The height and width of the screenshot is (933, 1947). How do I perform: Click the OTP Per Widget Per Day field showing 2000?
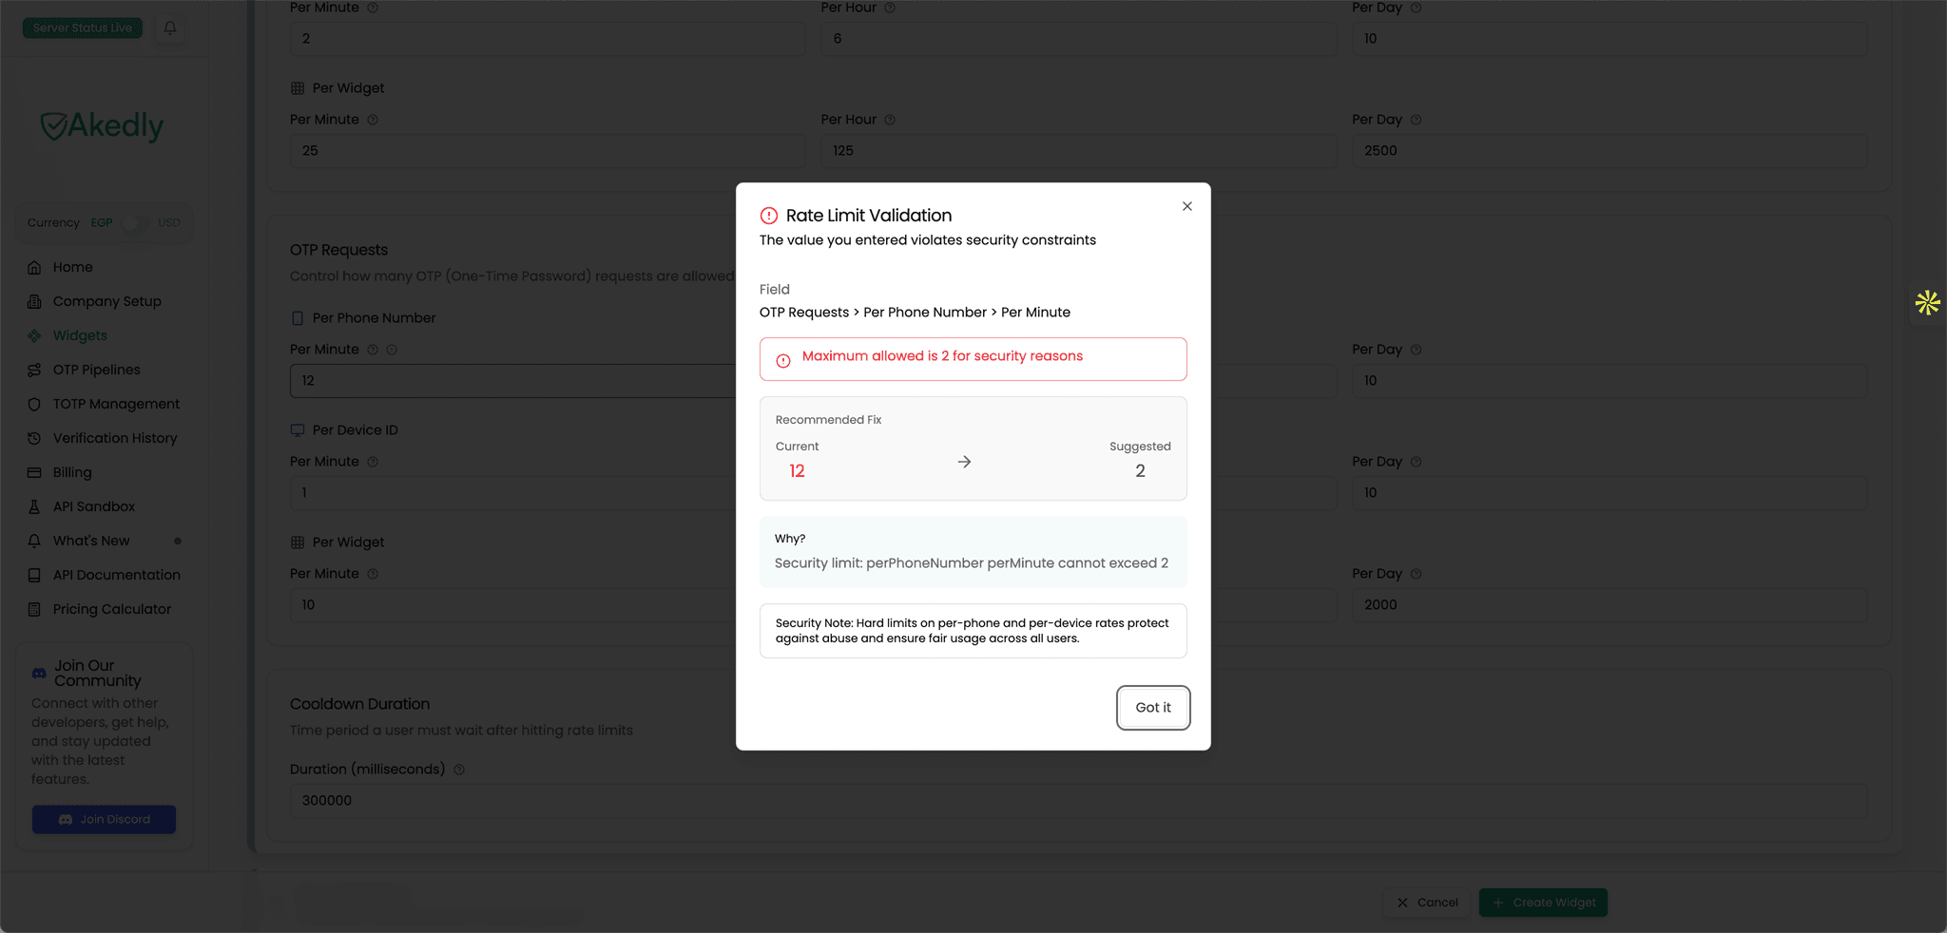pos(1610,605)
